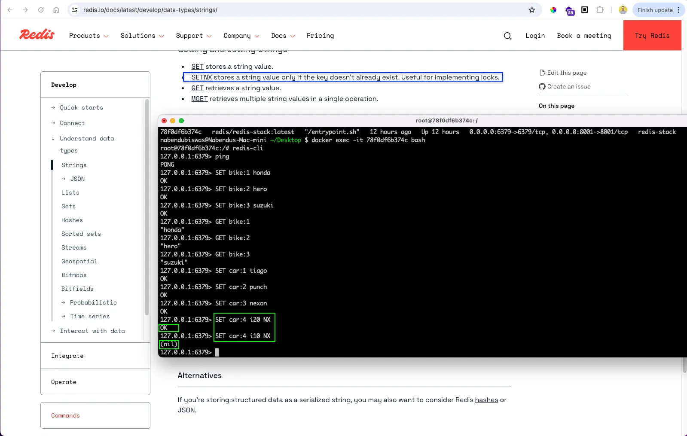Select Strings in the sidebar
The height and width of the screenshot is (436, 687).
pyautogui.click(x=74, y=165)
